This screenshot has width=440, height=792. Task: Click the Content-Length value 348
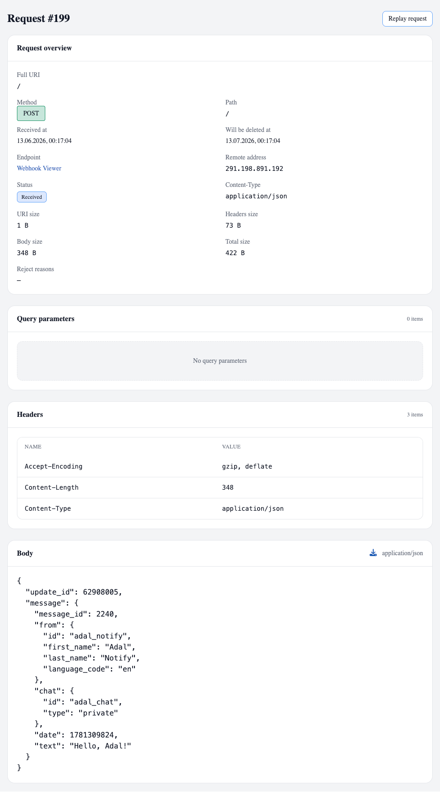[228, 487]
